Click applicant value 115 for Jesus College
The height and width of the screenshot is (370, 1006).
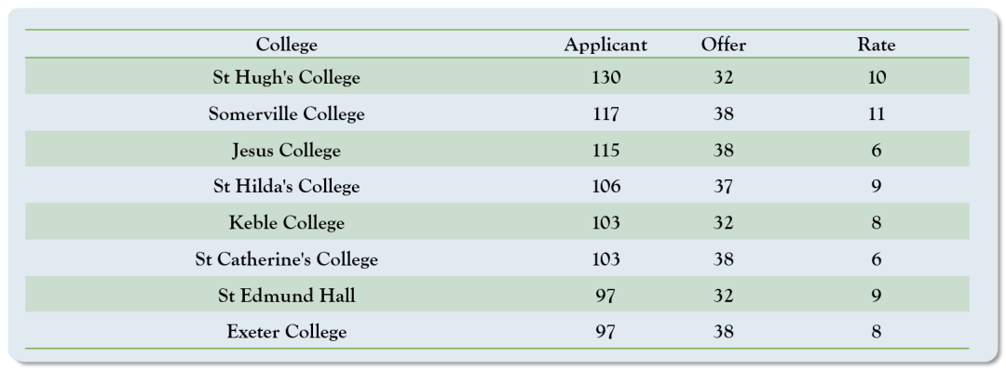pos(605,151)
